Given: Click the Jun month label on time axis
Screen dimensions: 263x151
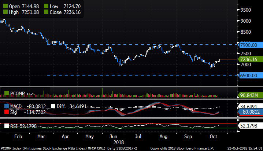Looking at the screenshot, I should pos(111,136).
